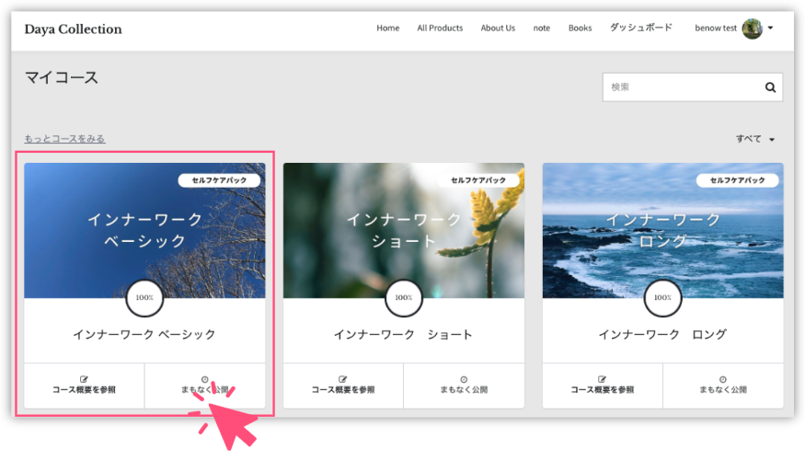Click インナーワーク ロング course title text
The image size is (805, 461).
click(662, 335)
